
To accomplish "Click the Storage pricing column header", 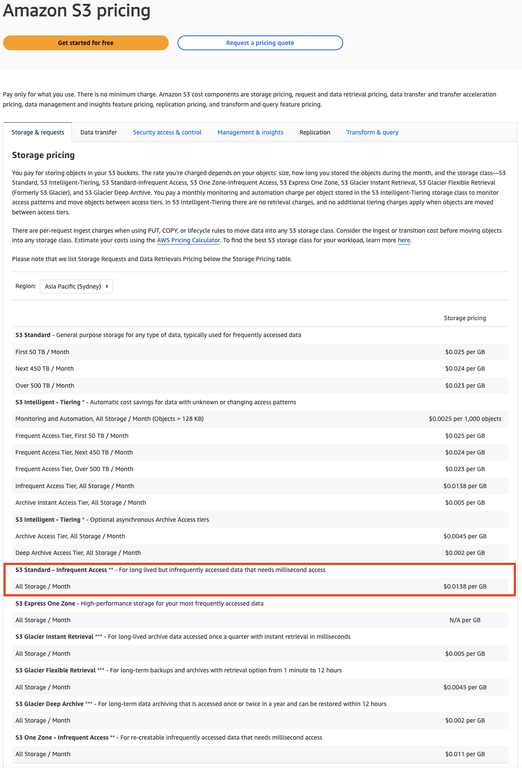I will point(465,318).
